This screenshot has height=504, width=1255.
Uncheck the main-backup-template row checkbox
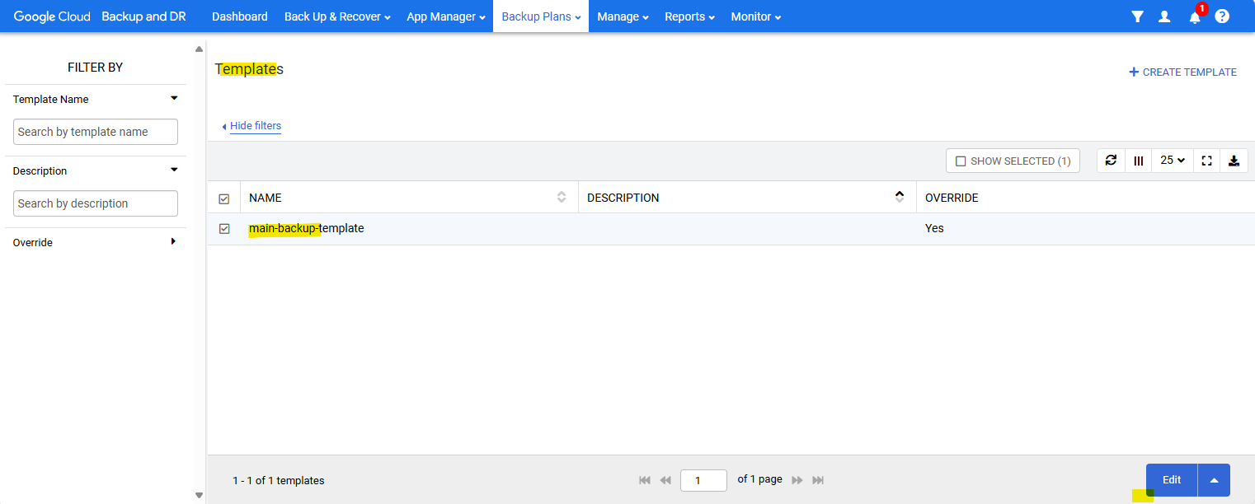pos(224,229)
